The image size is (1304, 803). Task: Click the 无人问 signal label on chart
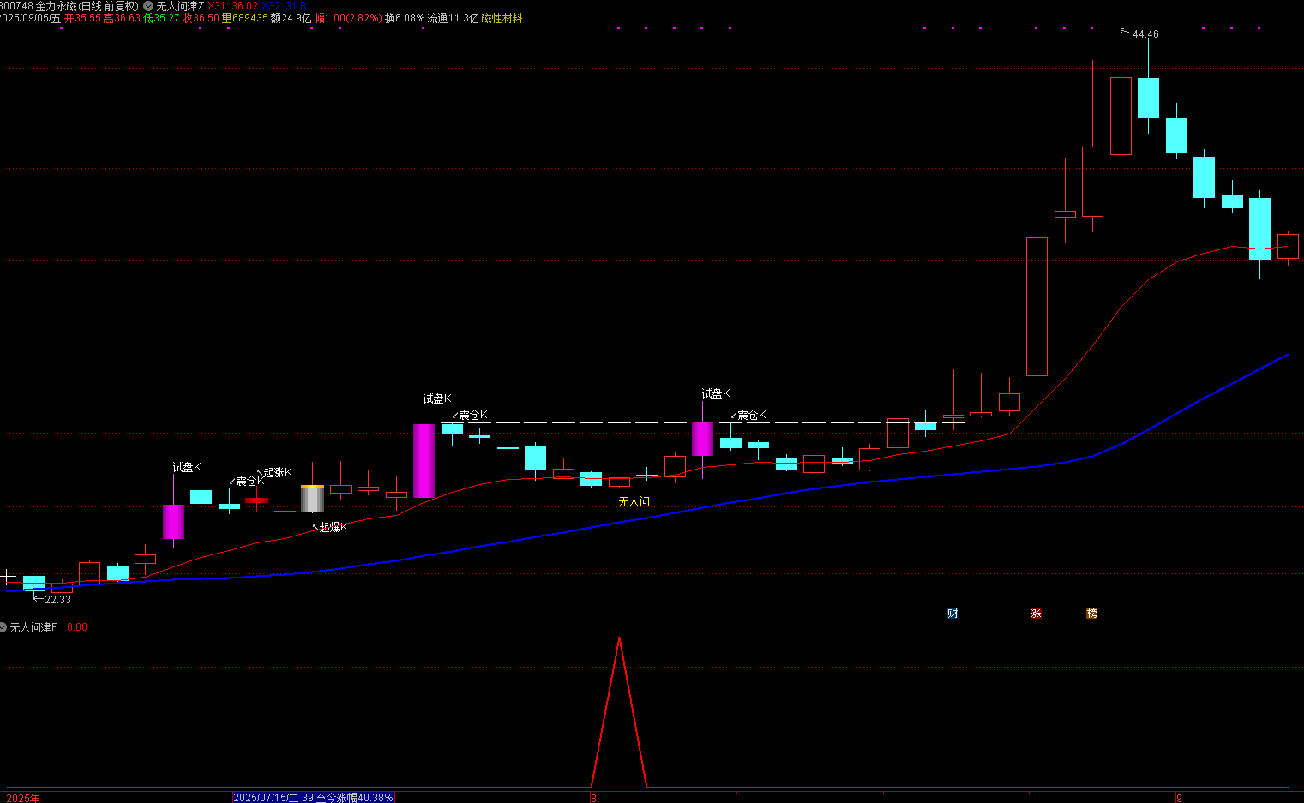point(634,502)
